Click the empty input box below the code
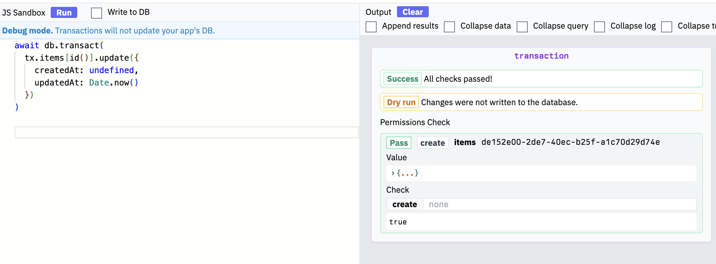Image resolution: width=716 pixels, height=264 pixels. point(187,132)
